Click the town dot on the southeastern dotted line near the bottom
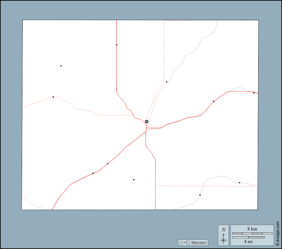Image resolution: width=282 pixels, height=249 pixels. tap(200, 195)
